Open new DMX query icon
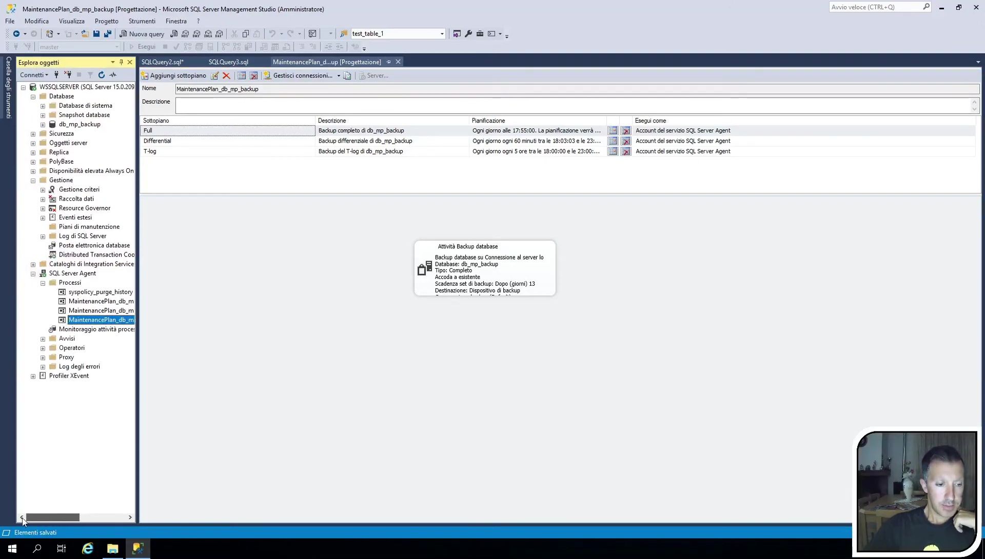Image resolution: width=985 pixels, height=559 pixels. (196, 34)
